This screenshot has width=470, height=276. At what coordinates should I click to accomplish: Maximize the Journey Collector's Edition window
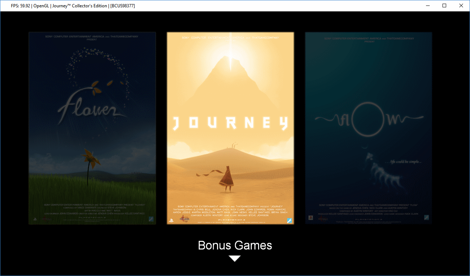pyautogui.click(x=444, y=6)
